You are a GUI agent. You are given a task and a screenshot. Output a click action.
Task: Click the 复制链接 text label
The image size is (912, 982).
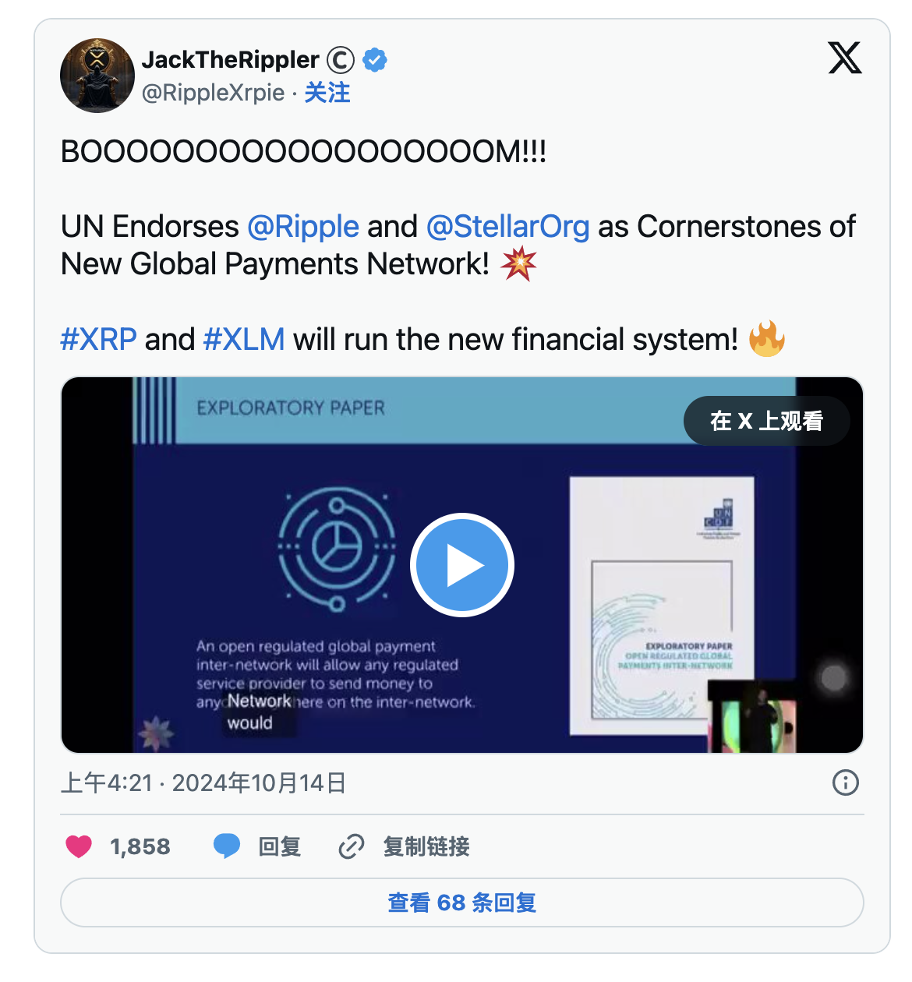coord(426,846)
